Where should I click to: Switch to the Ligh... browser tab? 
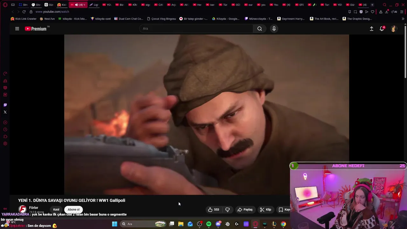point(94,5)
